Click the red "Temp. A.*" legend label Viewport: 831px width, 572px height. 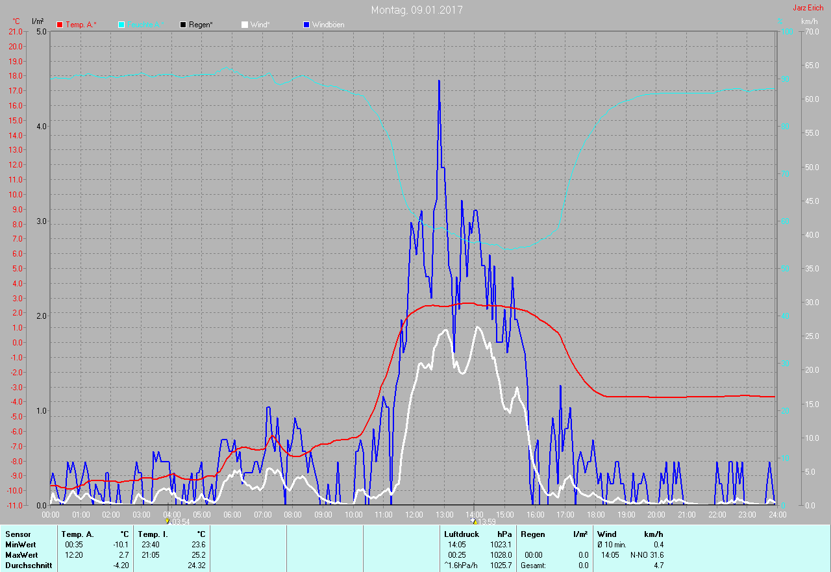(x=81, y=25)
